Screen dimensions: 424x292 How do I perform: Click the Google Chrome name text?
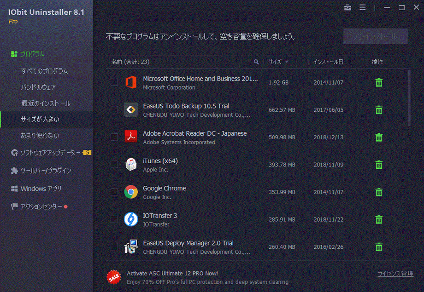(x=165, y=188)
